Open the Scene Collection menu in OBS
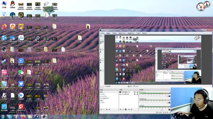Screen dimensions: 213x119 tap(131, 33)
